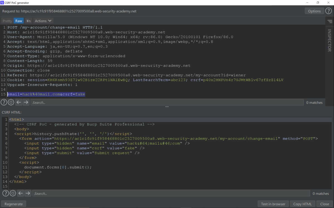The width and height of the screenshot is (334, 208).
Task: Click the Content-Length: 59 line
Action: coord(30,61)
